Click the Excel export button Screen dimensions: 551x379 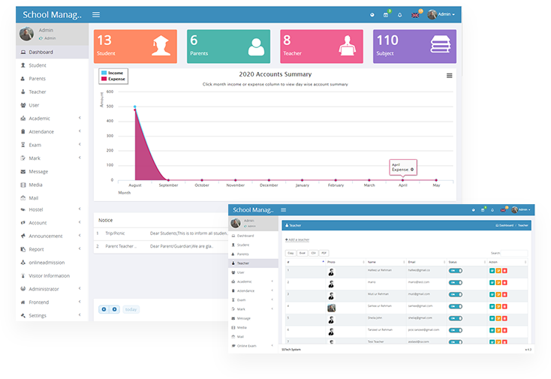[x=303, y=253]
